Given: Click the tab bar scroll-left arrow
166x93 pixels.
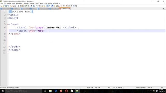Looking at the screenshot, I should (x=163, y=9).
